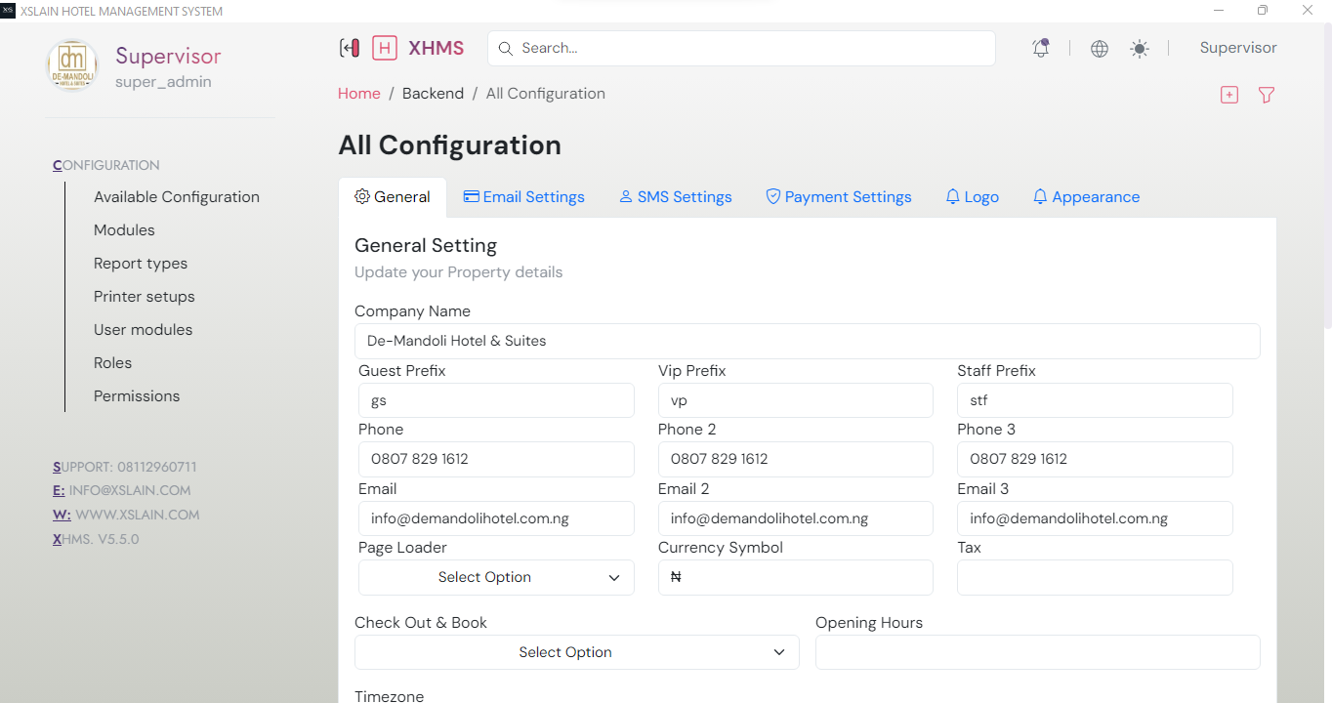Click the Supervisor user menu at top right
The width and height of the screenshot is (1332, 703).
click(1238, 48)
